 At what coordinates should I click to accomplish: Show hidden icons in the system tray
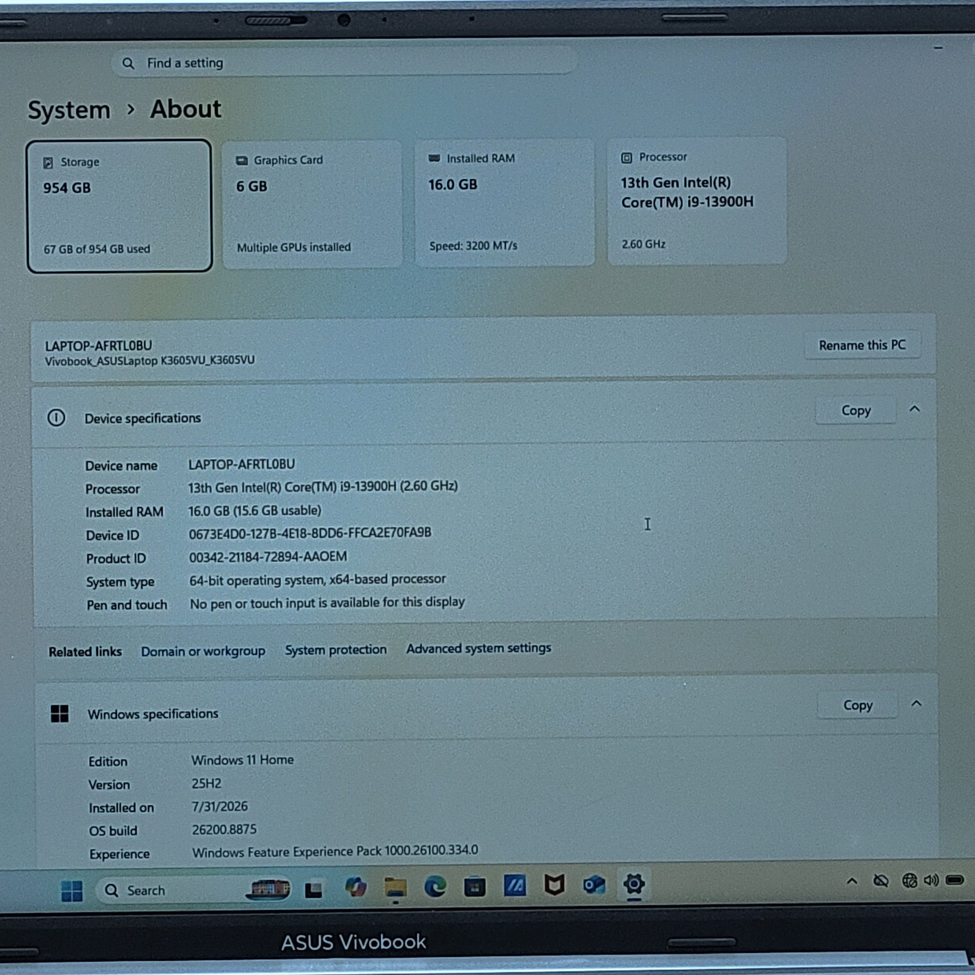[852, 882]
